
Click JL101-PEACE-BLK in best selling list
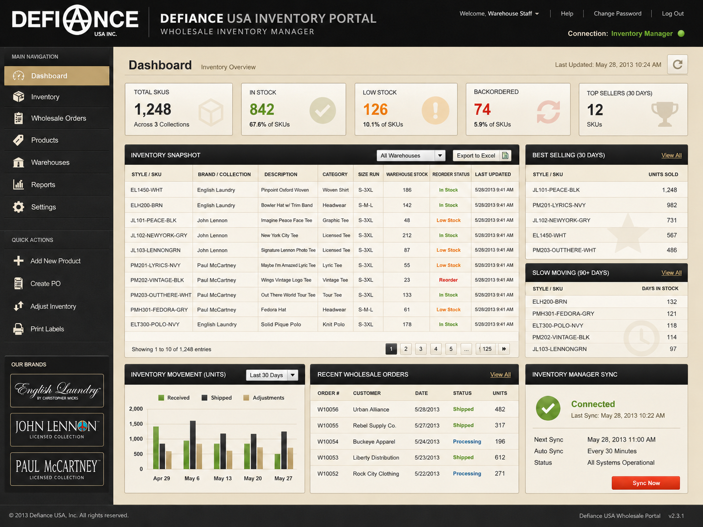(556, 190)
